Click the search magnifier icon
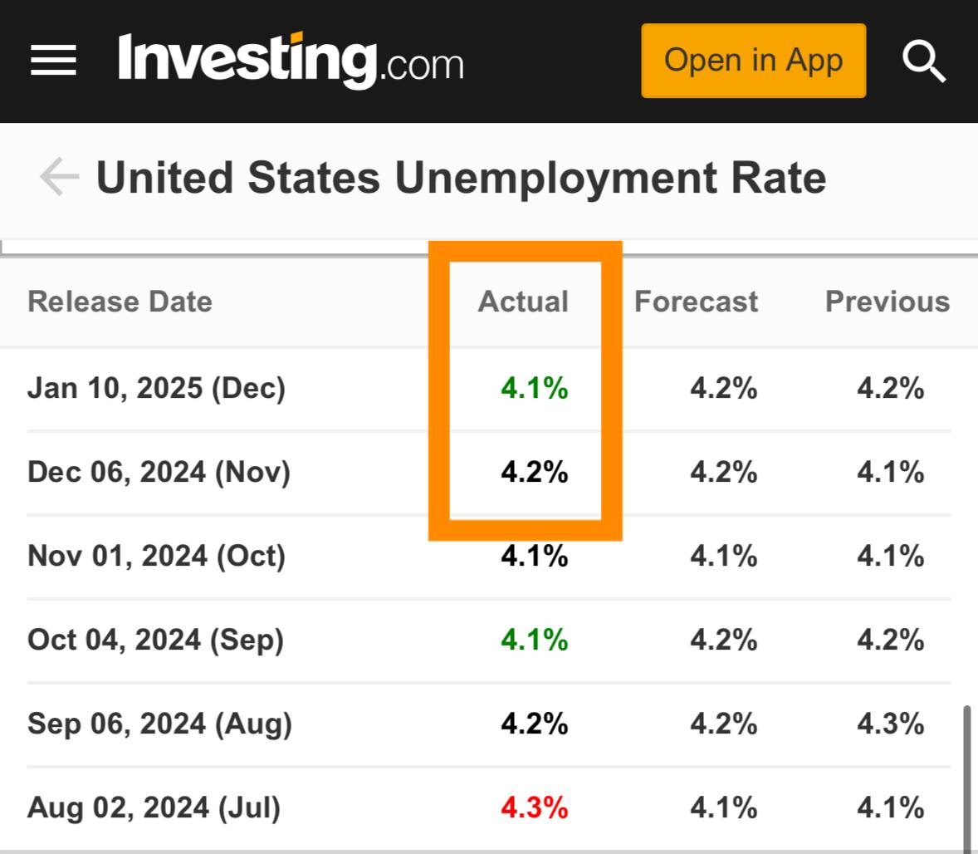The width and height of the screenshot is (978, 854). 923,61
